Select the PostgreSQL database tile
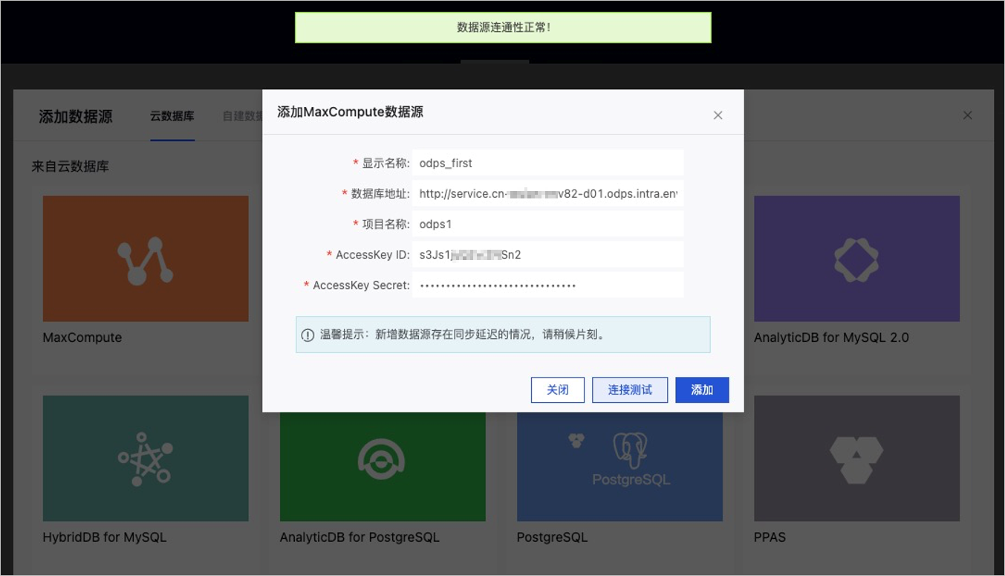Screen dimensions: 1005x576 point(619,466)
